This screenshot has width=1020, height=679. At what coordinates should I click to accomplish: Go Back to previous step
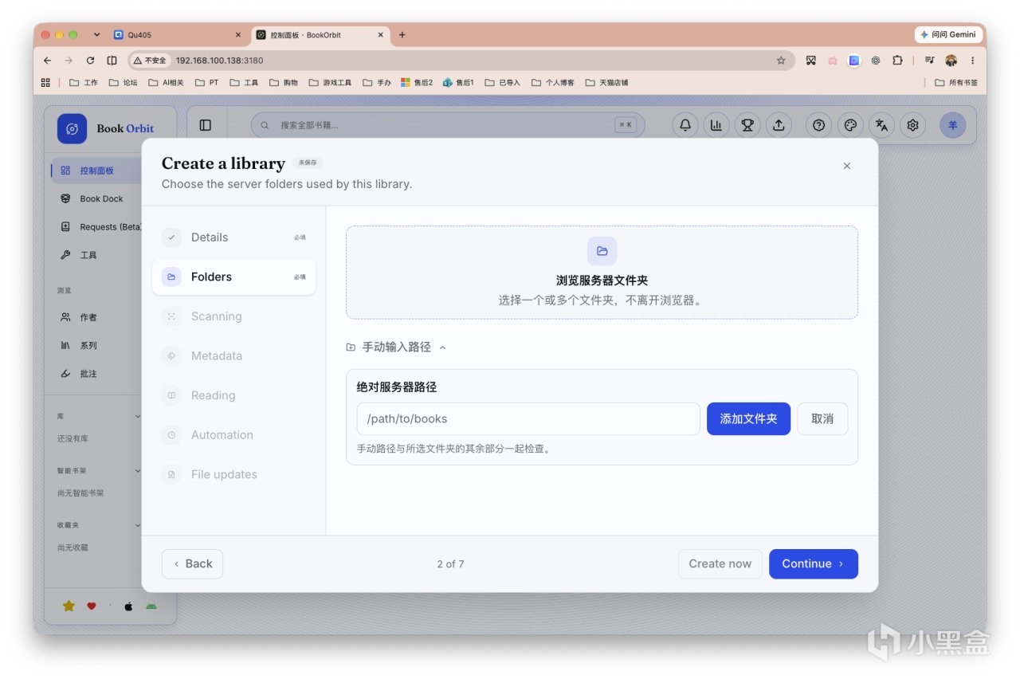[x=192, y=563]
